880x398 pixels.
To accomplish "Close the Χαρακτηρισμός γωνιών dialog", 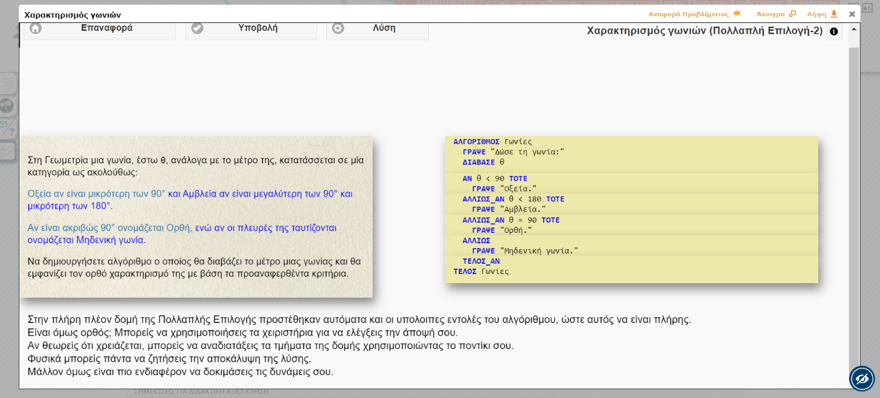I will point(852,14).
